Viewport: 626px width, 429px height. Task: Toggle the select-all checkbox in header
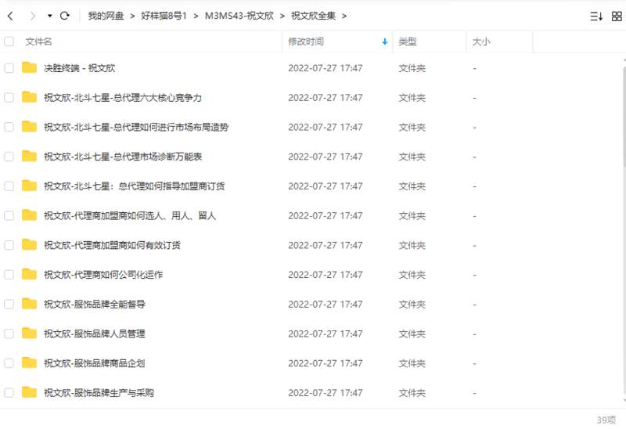point(9,41)
